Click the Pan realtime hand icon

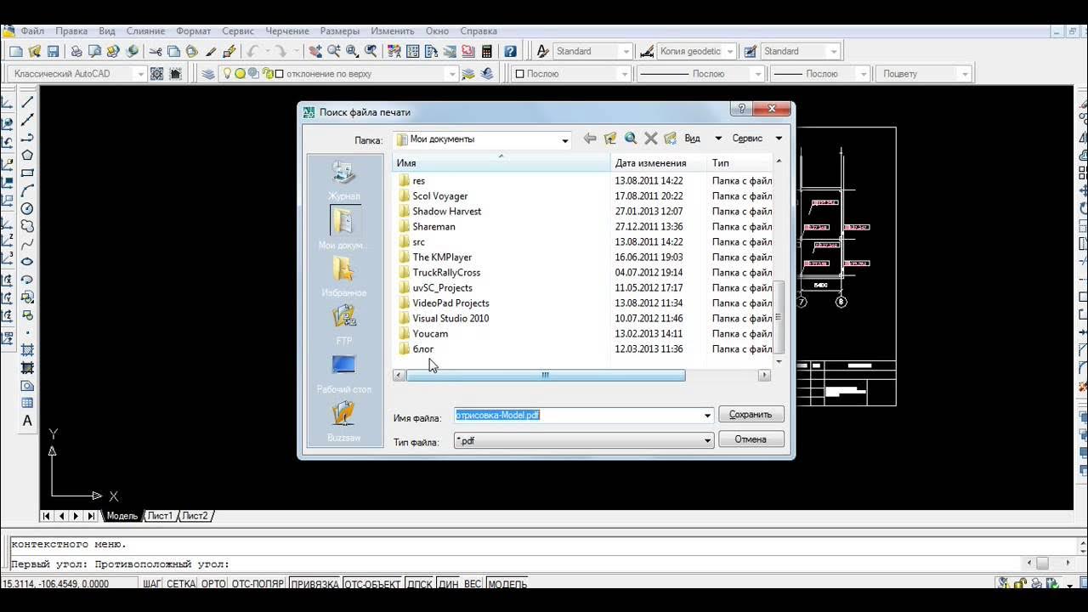(314, 52)
